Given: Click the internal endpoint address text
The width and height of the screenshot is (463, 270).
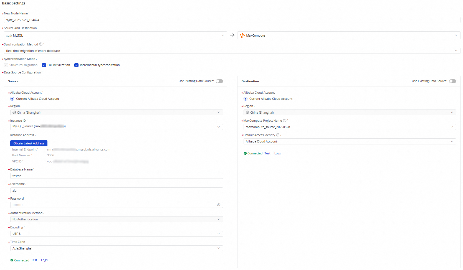Looking at the screenshot, I should click(x=79, y=149).
